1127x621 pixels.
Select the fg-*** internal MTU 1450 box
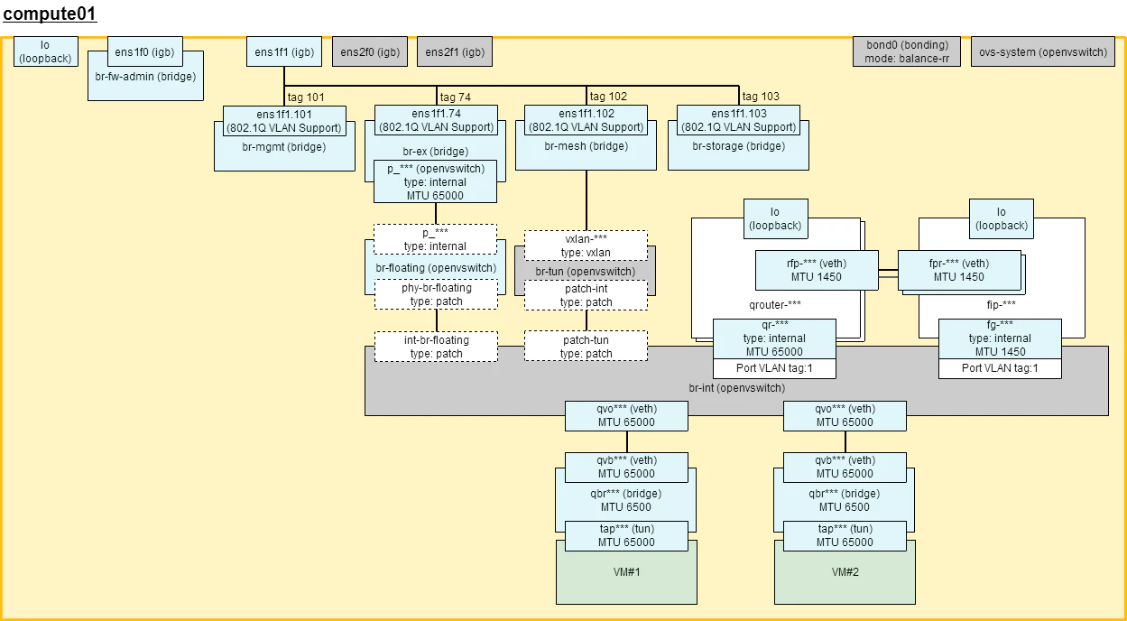[1001, 338]
